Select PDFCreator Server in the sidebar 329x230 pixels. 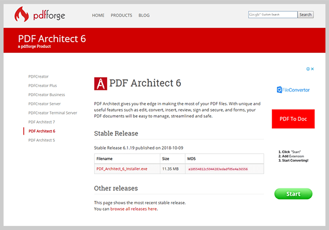point(45,104)
